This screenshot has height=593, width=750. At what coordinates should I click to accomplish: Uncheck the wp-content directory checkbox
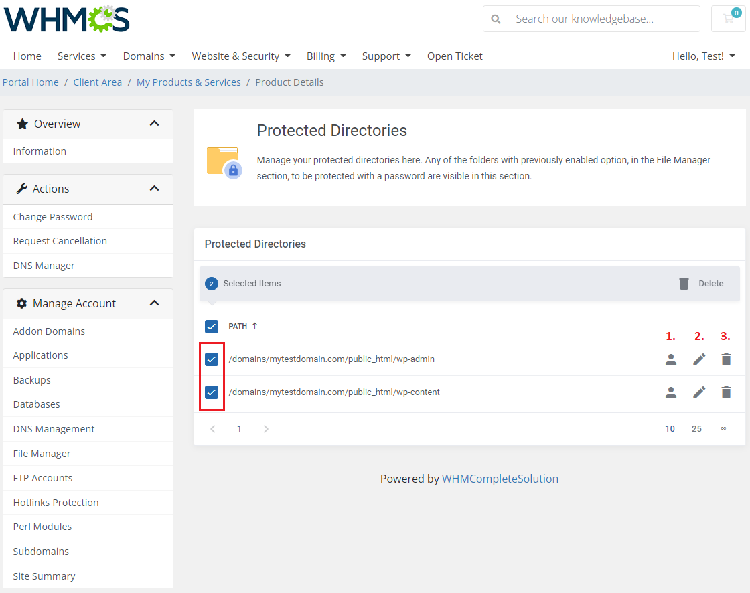pos(212,392)
